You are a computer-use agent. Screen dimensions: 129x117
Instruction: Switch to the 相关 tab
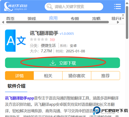pyautogui.click(x=48, y=76)
